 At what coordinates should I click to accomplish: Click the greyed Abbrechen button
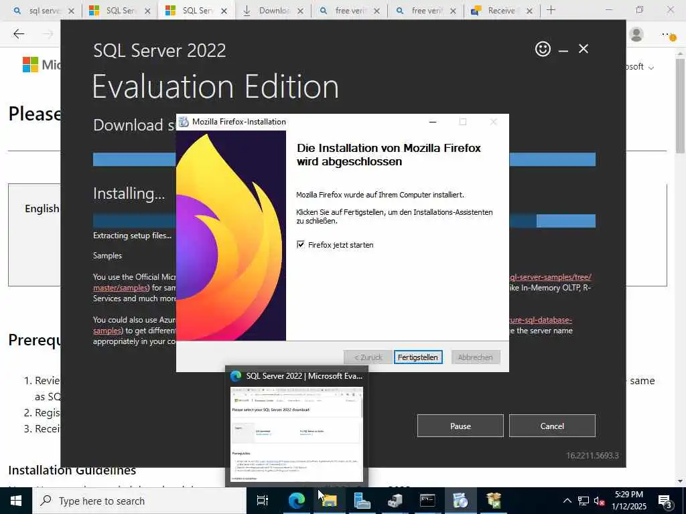pos(476,357)
